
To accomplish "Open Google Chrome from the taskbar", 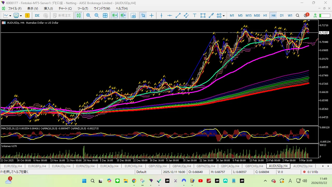I will click(134, 181).
